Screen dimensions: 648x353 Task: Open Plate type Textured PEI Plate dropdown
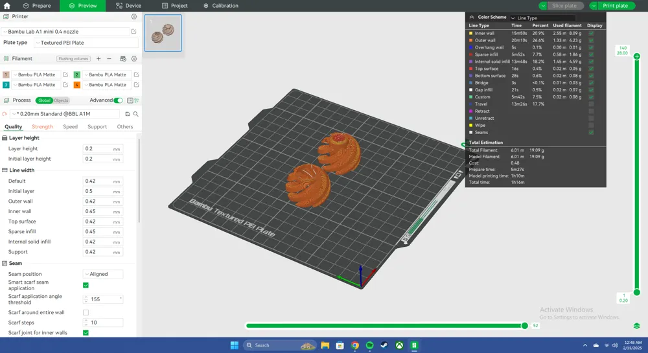click(86, 43)
